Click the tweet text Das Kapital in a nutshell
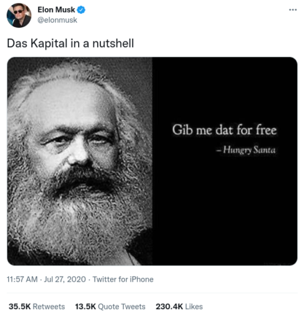Image resolution: width=304 pixels, height=318 pixels. pos(71,43)
